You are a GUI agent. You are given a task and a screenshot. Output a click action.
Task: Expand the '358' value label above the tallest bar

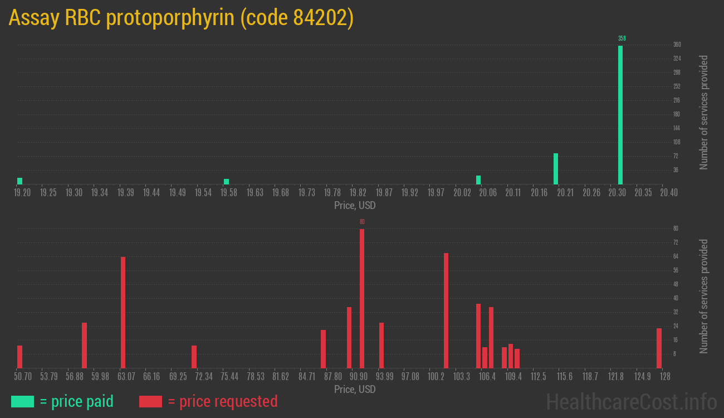(x=622, y=38)
